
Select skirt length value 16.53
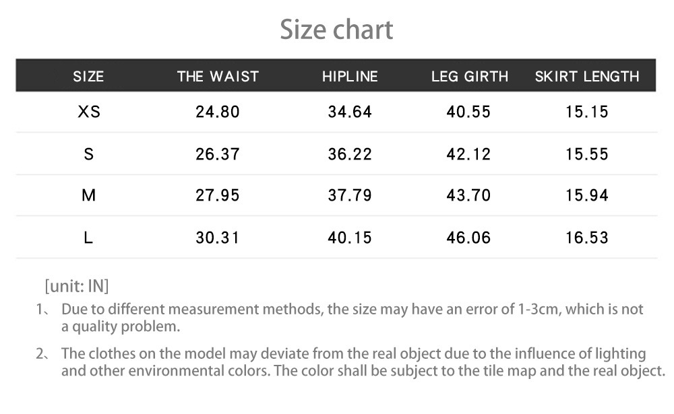pos(587,238)
